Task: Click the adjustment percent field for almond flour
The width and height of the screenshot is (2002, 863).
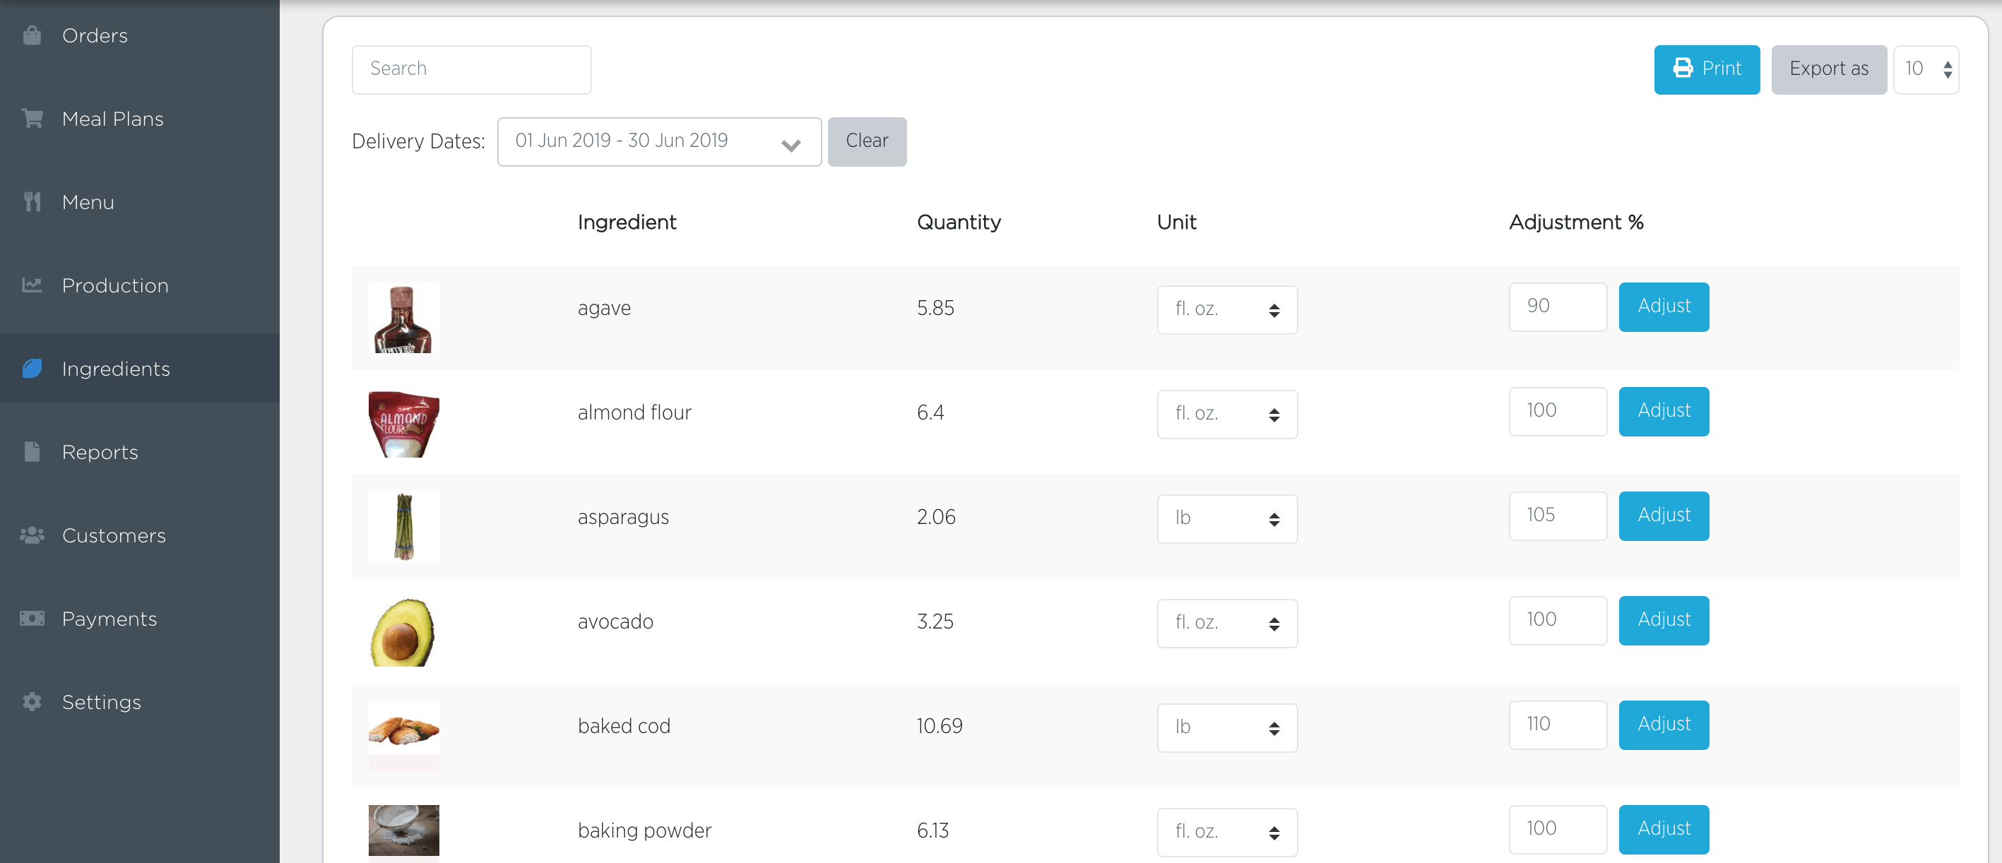Action: tap(1557, 411)
